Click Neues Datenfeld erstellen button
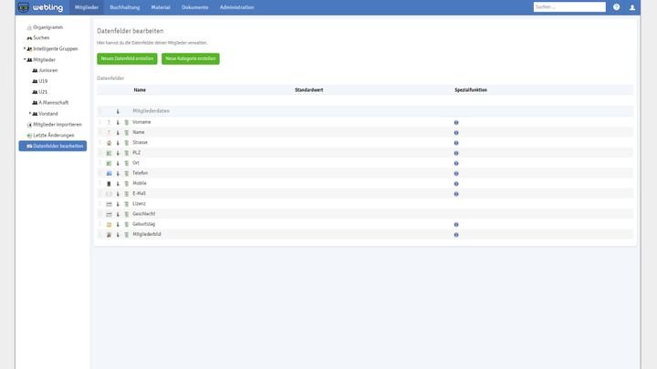657x369 pixels. pyautogui.click(x=127, y=58)
